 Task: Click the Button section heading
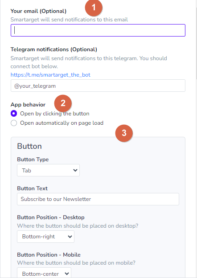click(29, 146)
